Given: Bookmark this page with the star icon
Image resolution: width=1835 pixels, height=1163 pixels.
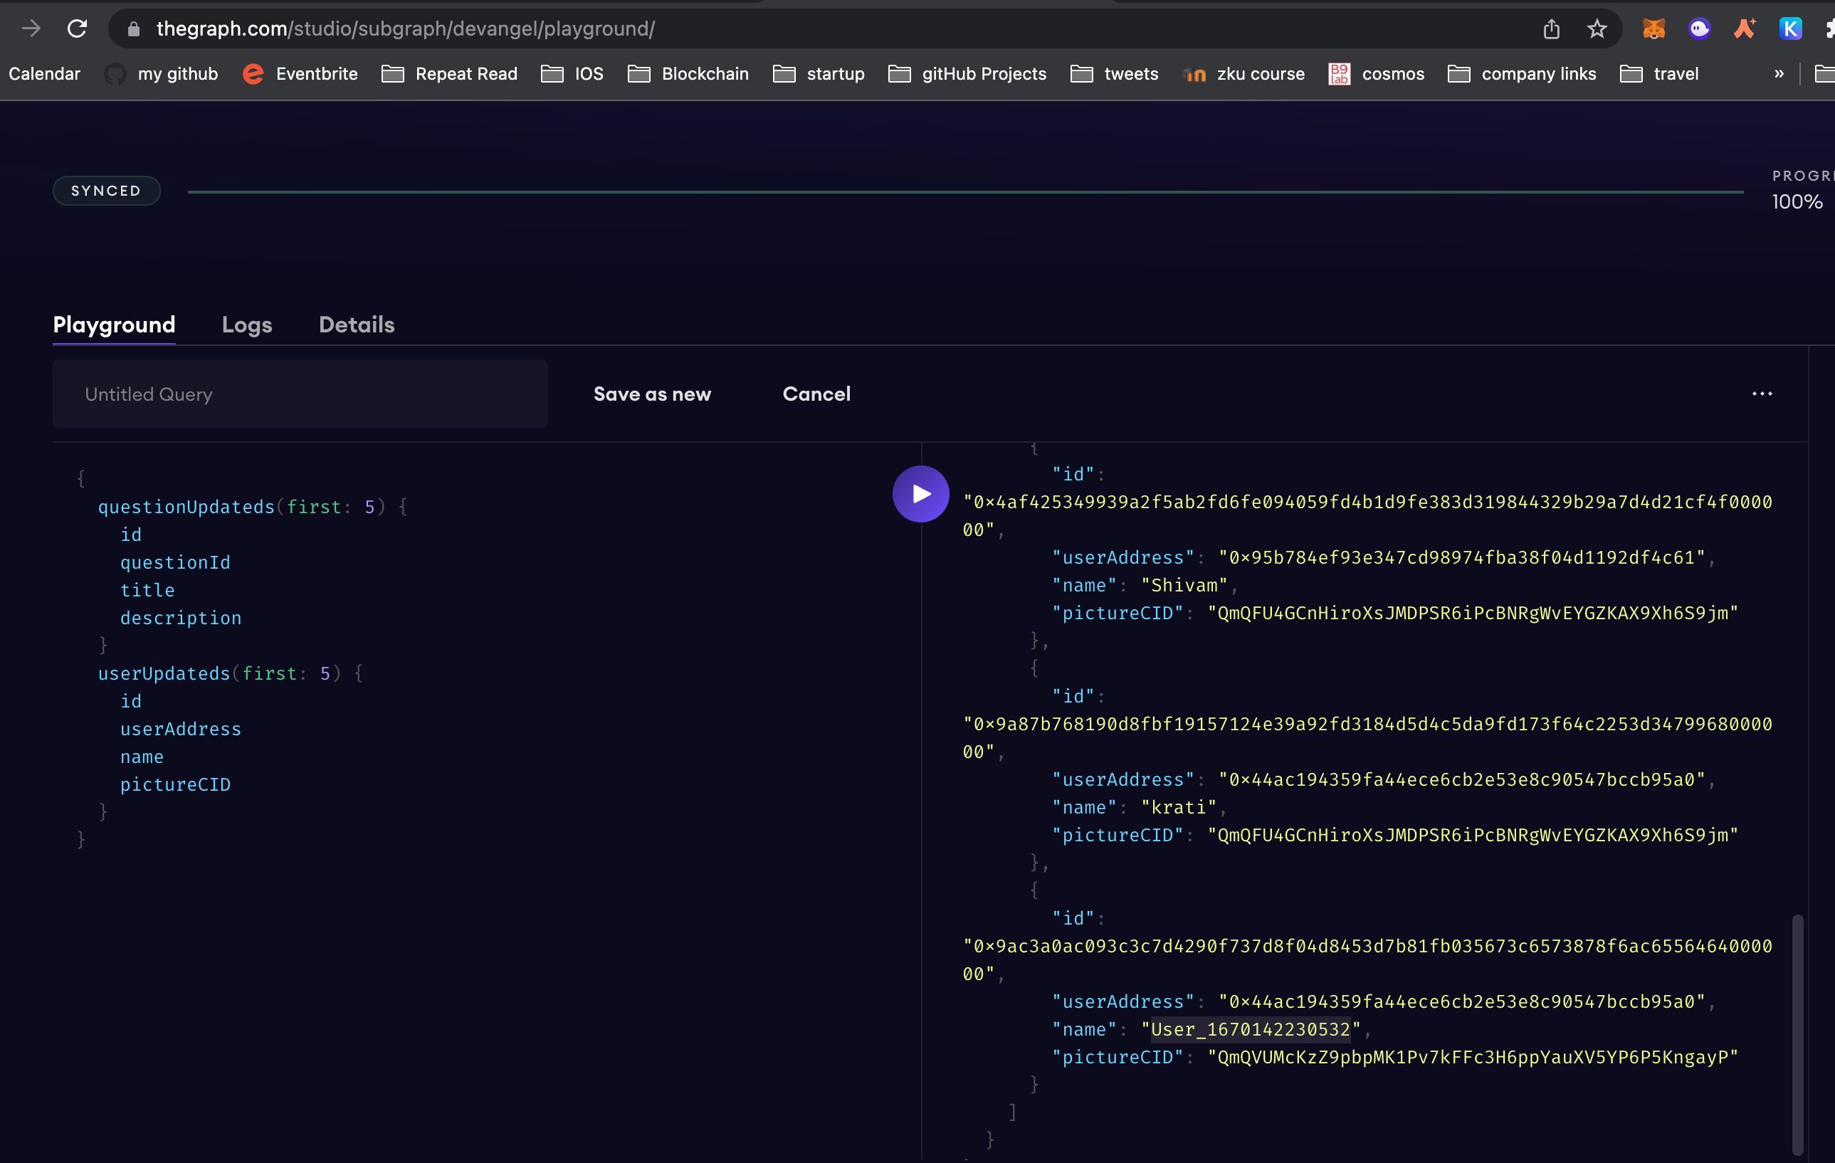Looking at the screenshot, I should coord(1597,29).
